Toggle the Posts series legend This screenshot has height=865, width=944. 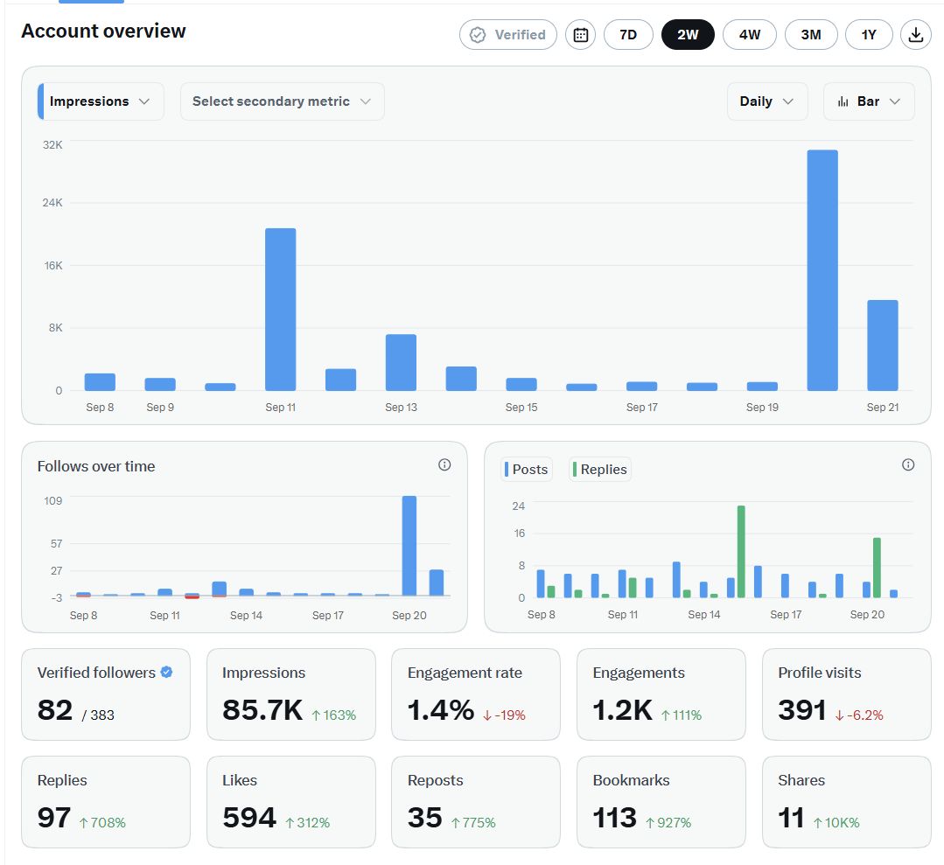(x=527, y=470)
